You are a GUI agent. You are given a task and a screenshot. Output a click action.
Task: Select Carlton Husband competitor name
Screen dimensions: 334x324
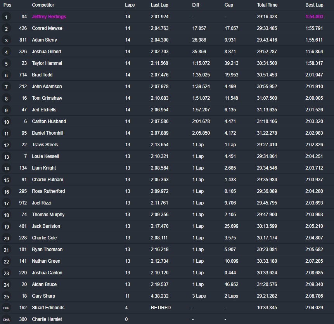tap(49, 121)
